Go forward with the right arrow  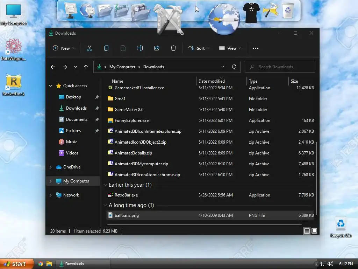coord(65,67)
